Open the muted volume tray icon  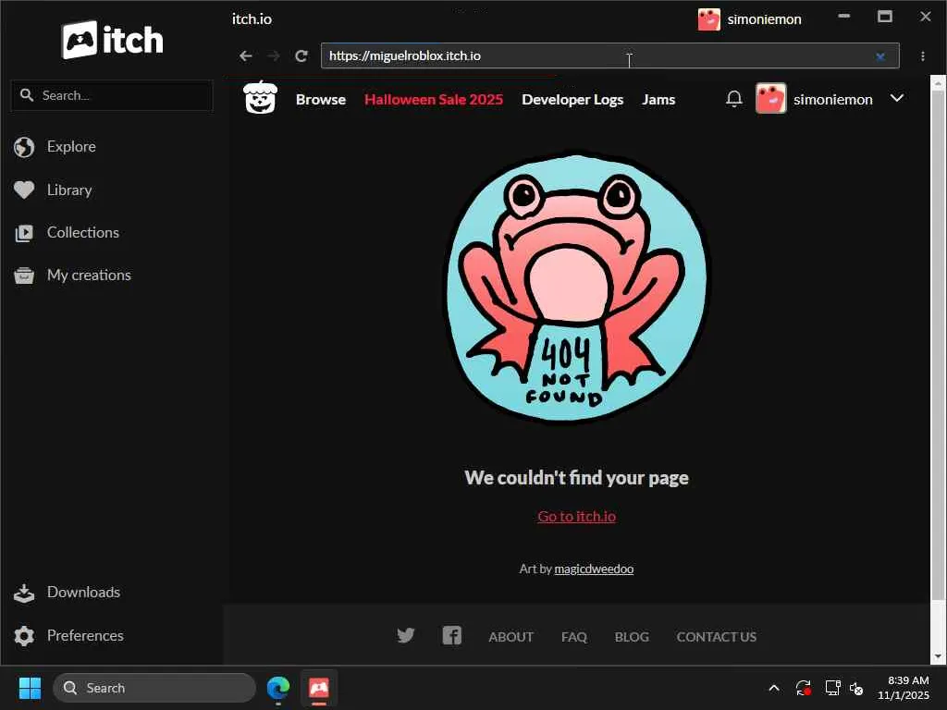tap(856, 688)
